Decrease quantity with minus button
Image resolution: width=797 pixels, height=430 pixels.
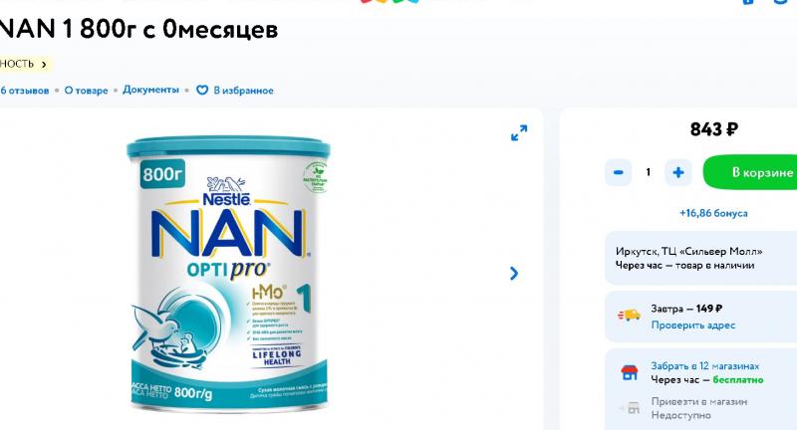pyautogui.click(x=618, y=172)
